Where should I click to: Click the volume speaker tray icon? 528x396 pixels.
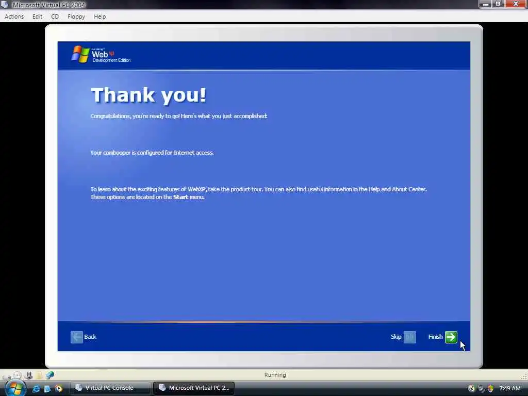[x=481, y=389]
